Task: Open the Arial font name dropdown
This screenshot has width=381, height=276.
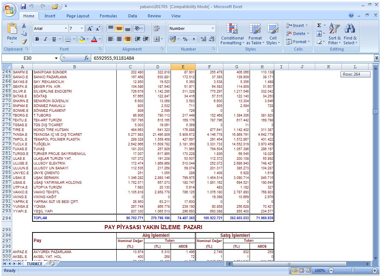Action: (x=66, y=28)
